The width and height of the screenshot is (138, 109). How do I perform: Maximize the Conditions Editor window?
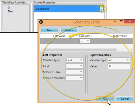coord(121,21)
